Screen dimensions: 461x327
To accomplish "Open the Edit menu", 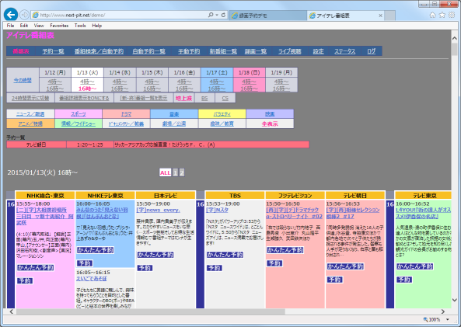I will (24, 26).
